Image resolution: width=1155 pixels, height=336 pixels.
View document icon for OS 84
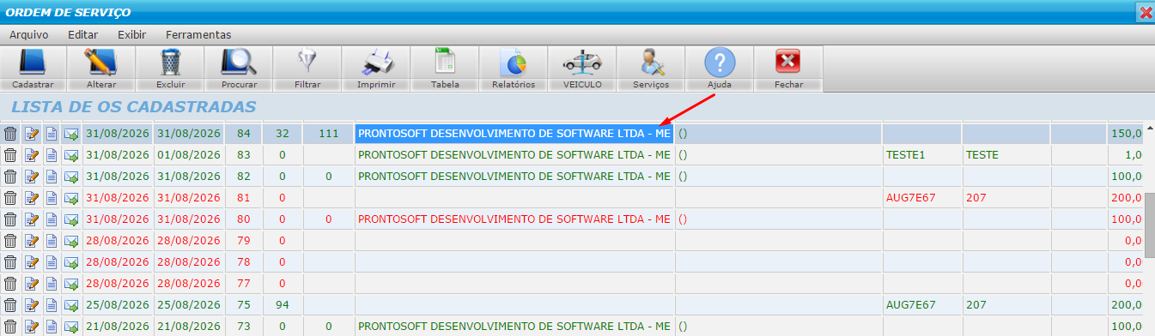(52, 134)
